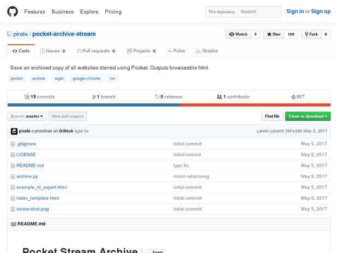
Task: Click the repository book icon beside pirate
Action: 9,34
